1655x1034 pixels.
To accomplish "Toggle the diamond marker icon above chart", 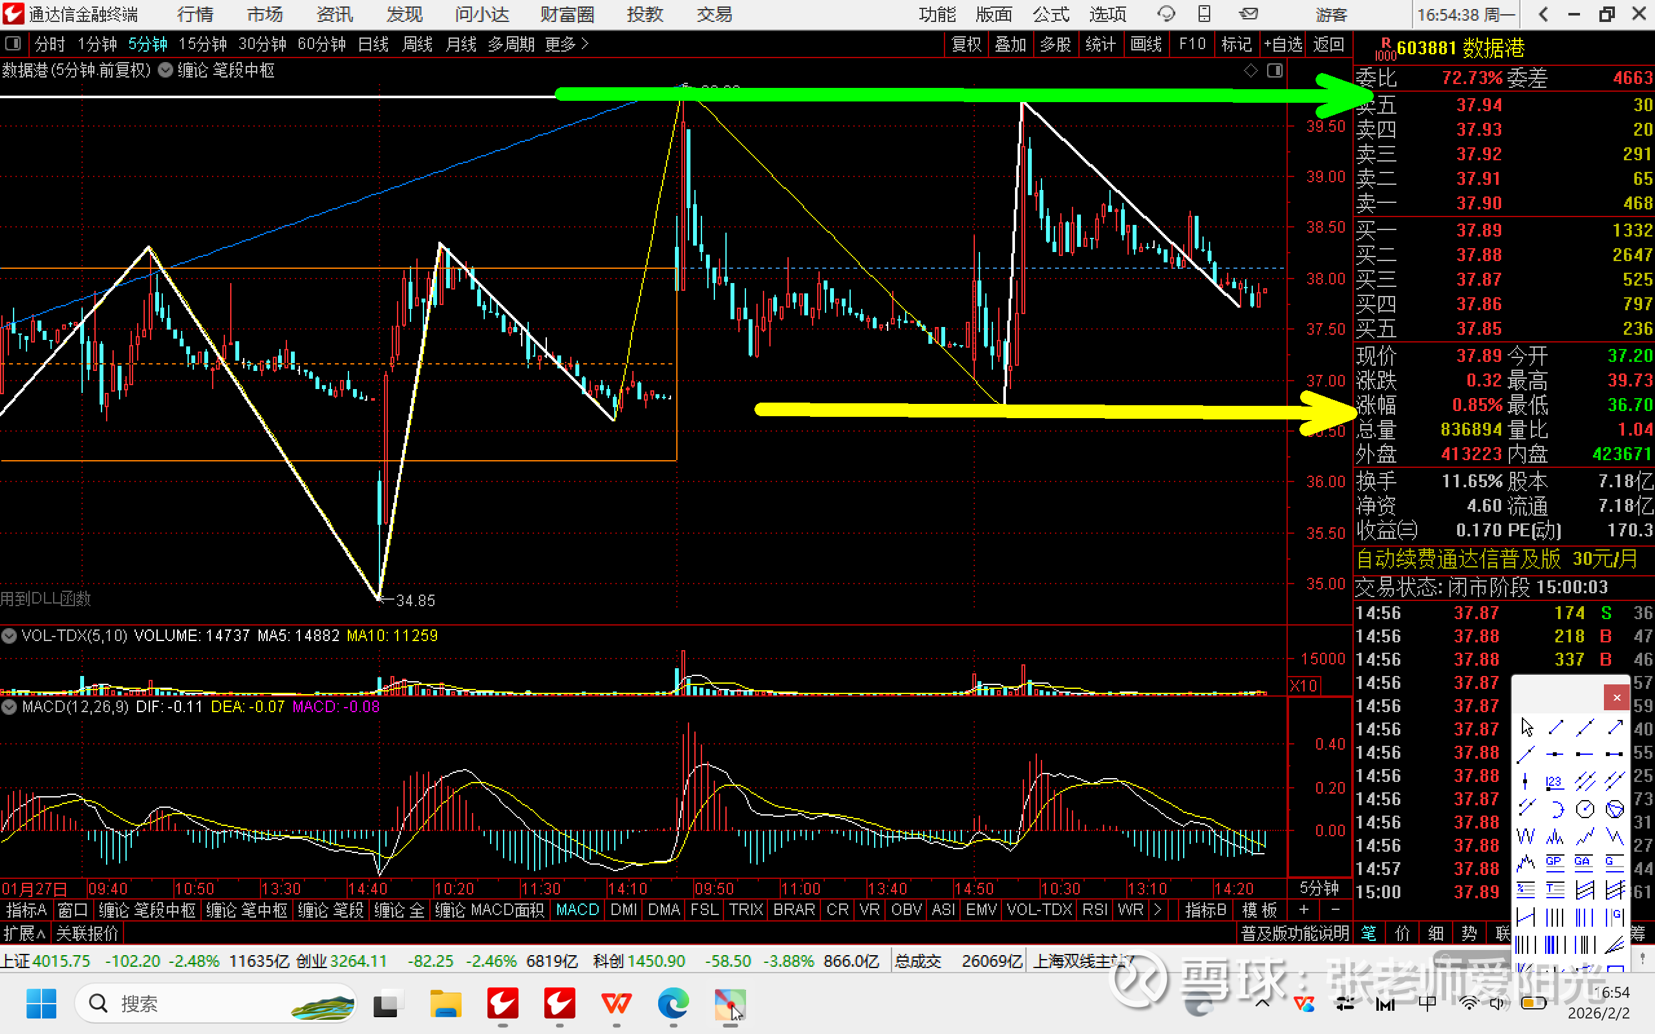I will click(x=1250, y=70).
